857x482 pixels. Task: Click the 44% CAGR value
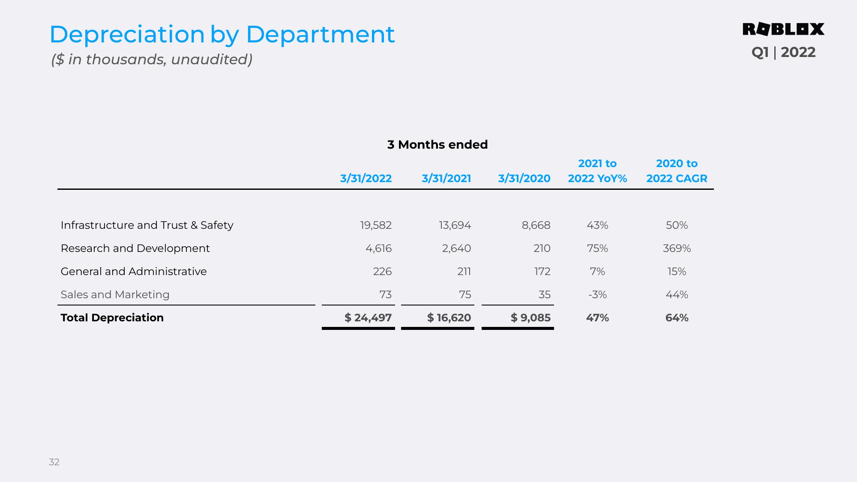(677, 295)
